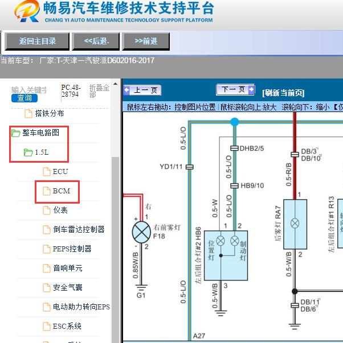Open the ESC系统 diagram
The width and height of the screenshot is (343, 343).
67,326
